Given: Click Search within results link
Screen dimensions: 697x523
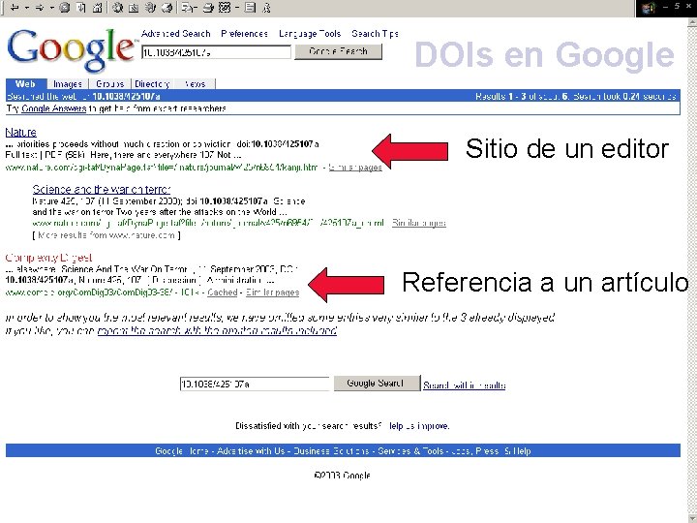Looking at the screenshot, I should (464, 385).
